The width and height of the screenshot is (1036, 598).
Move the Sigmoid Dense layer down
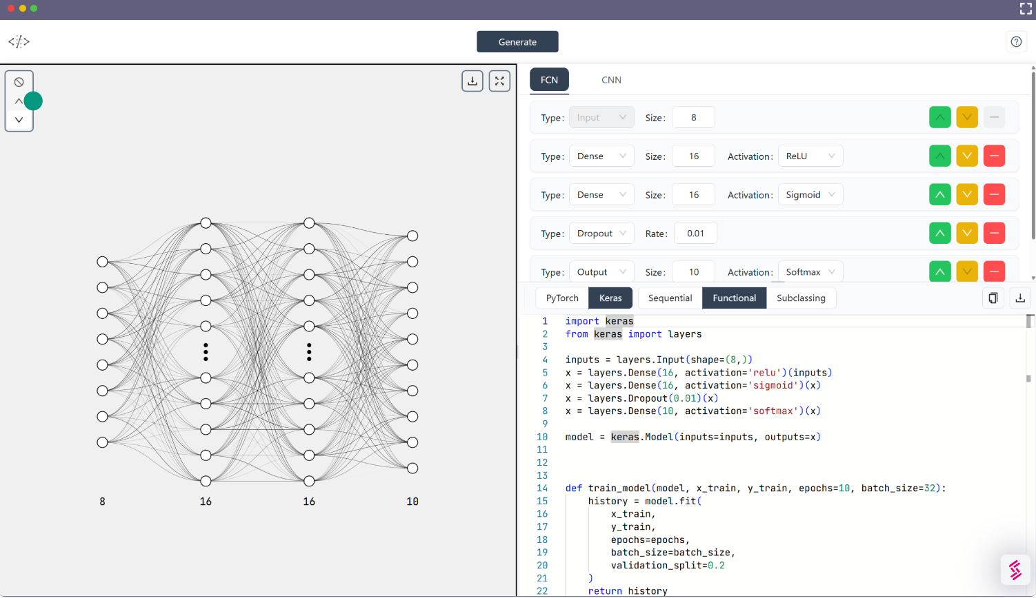(x=967, y=195)
